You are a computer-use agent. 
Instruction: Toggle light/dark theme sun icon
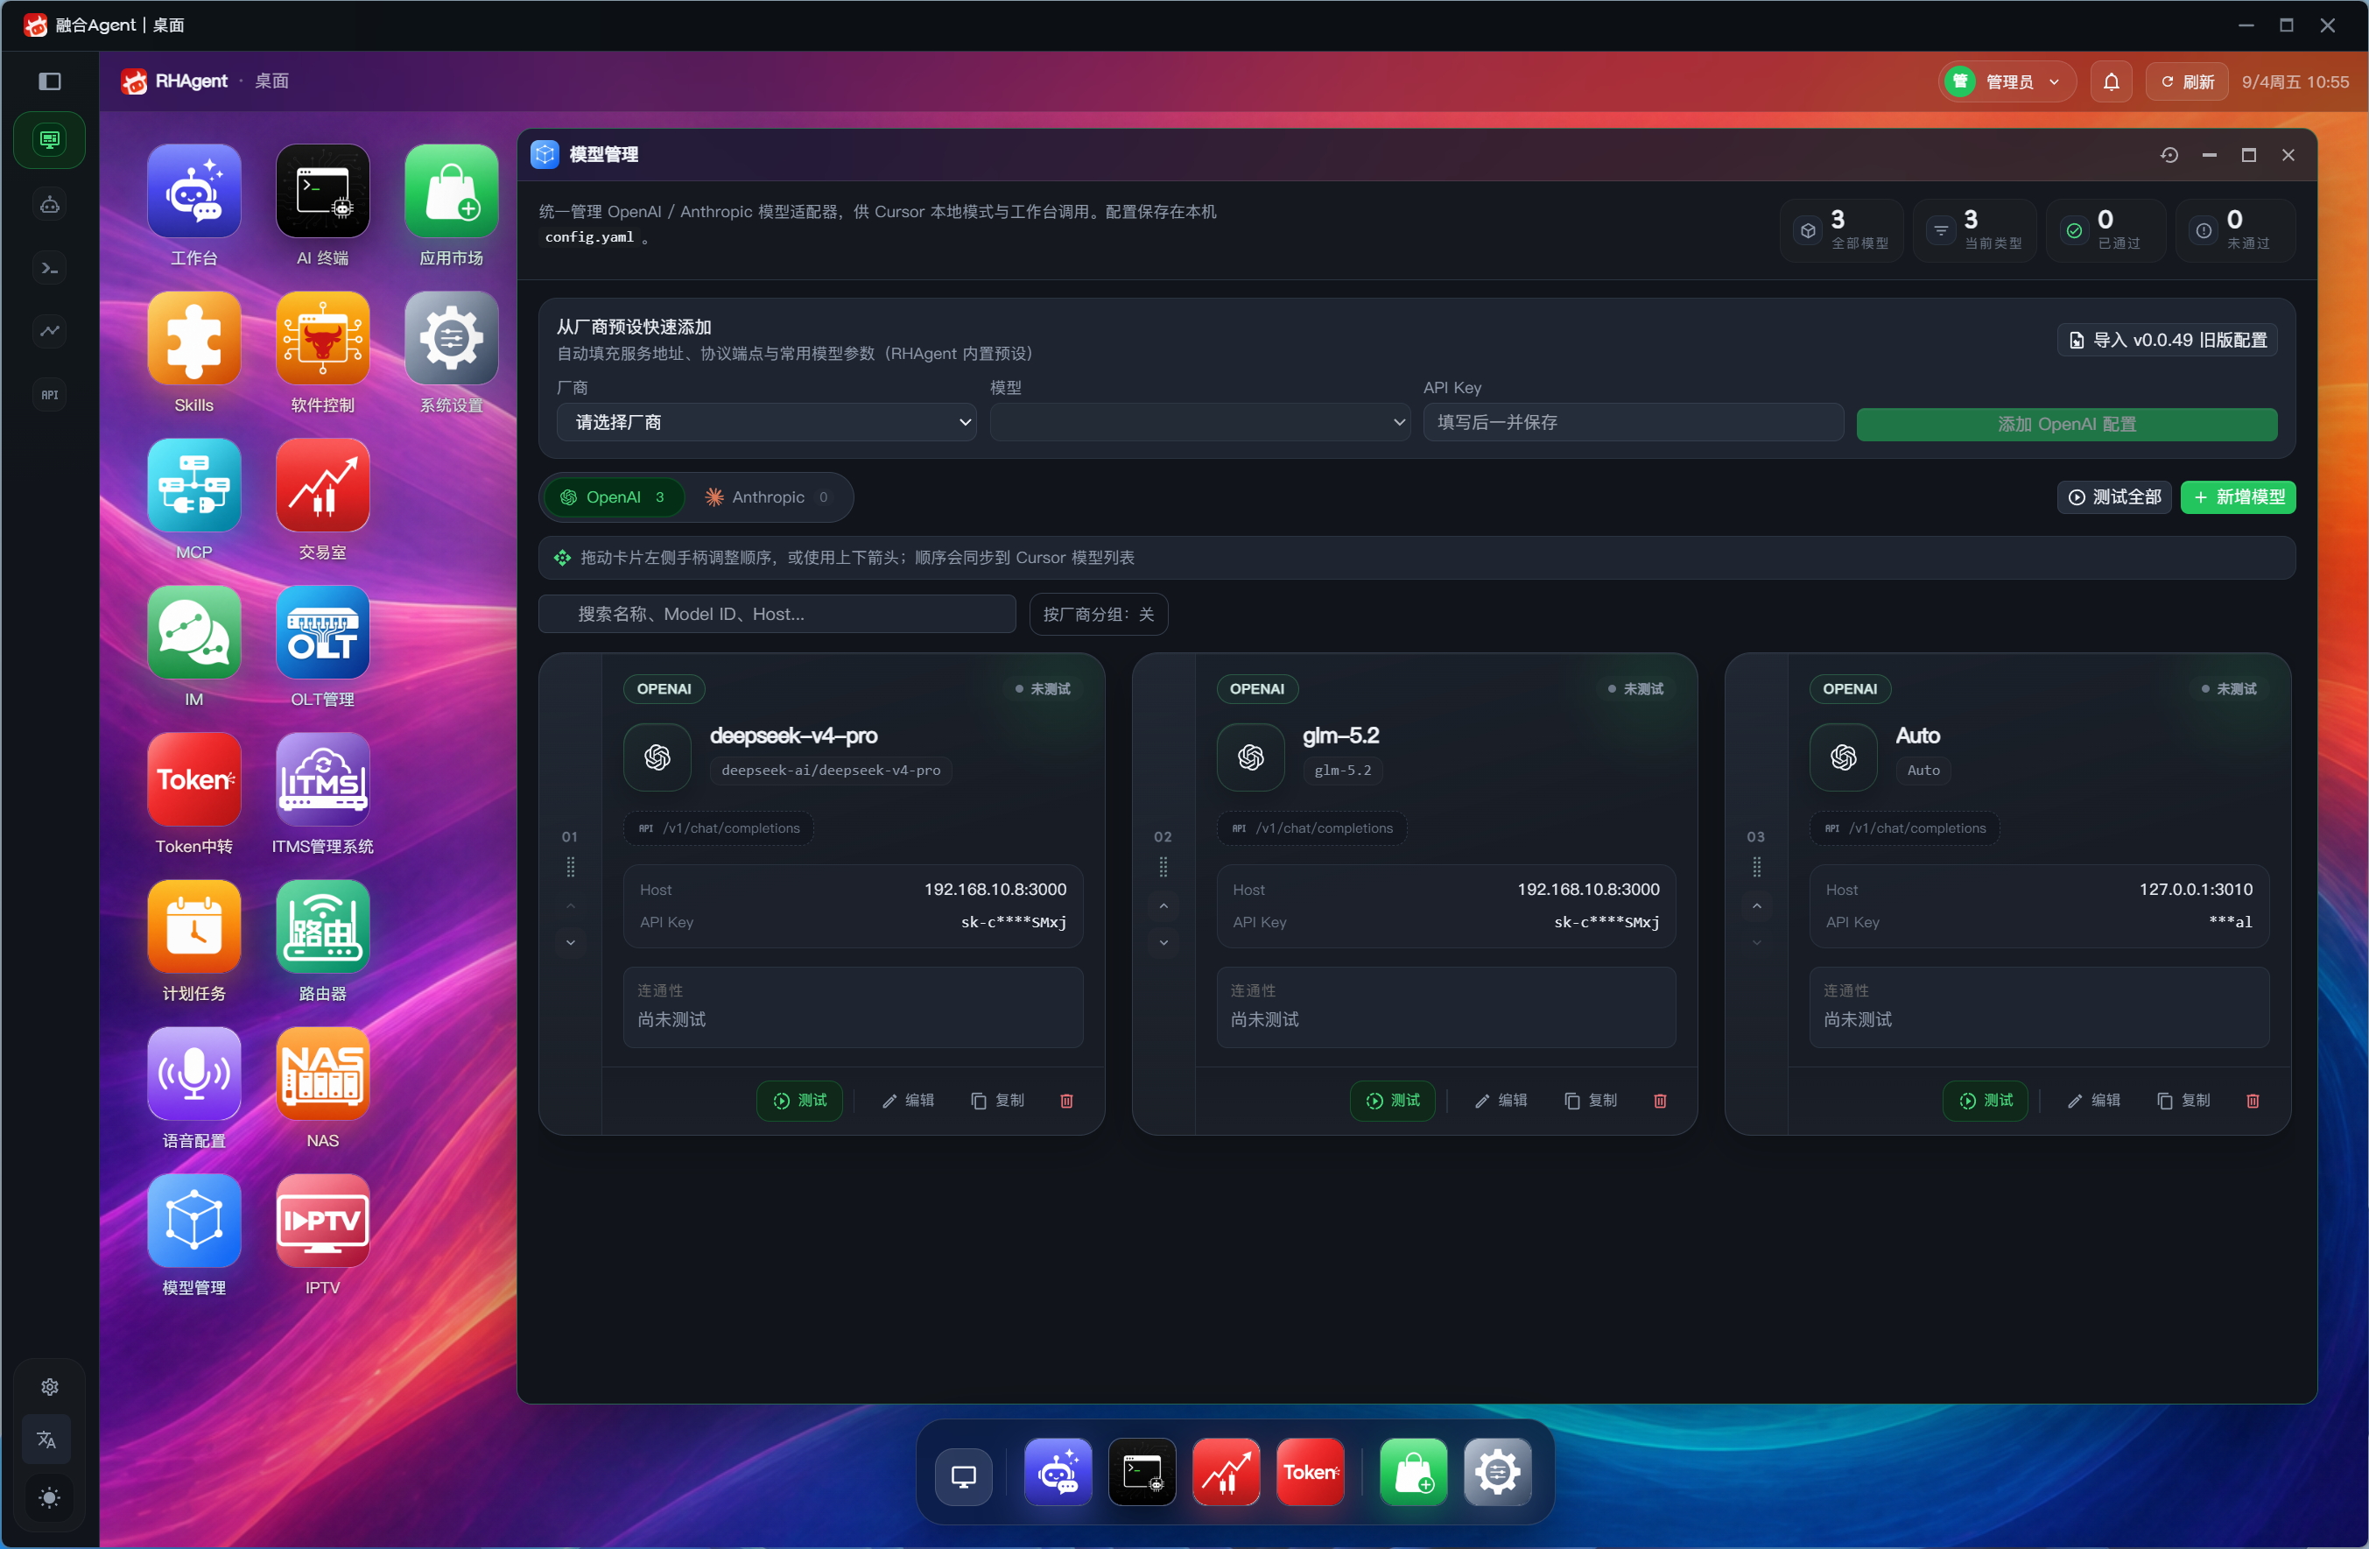pos(49,1498)
